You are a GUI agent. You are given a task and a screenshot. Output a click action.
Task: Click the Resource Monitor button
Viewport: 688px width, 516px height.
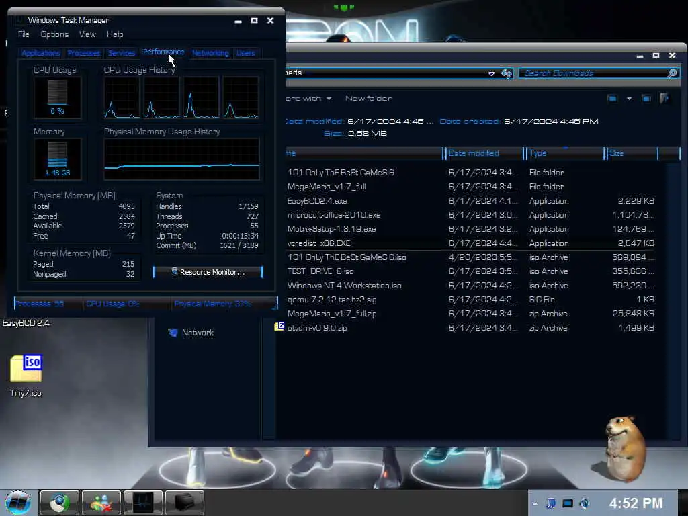click(x=208, y=272)
